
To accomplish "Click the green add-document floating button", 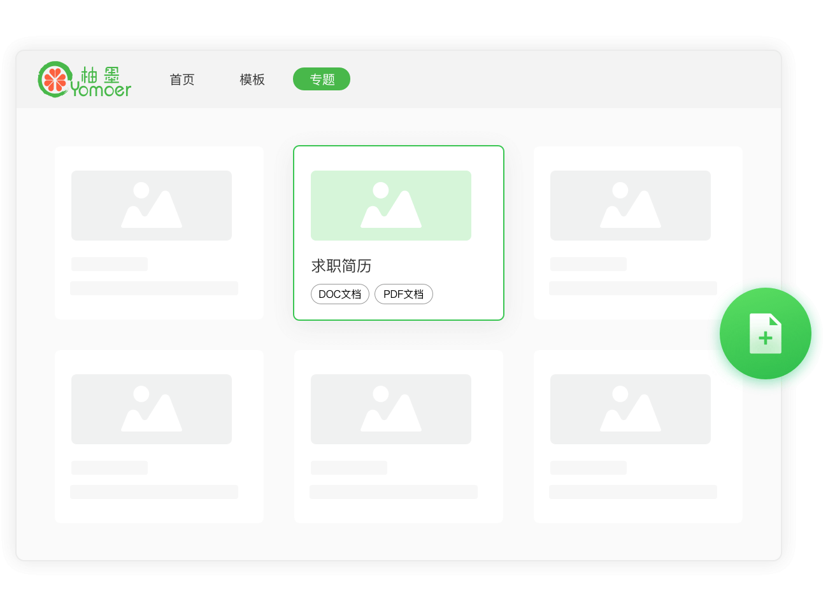I will [x=765, y=334].
